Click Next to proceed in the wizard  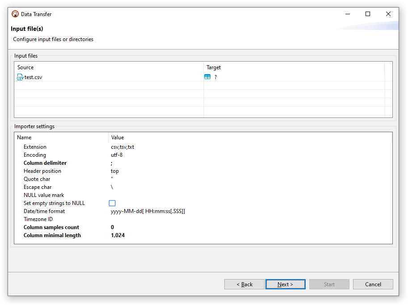pos(285,284)
